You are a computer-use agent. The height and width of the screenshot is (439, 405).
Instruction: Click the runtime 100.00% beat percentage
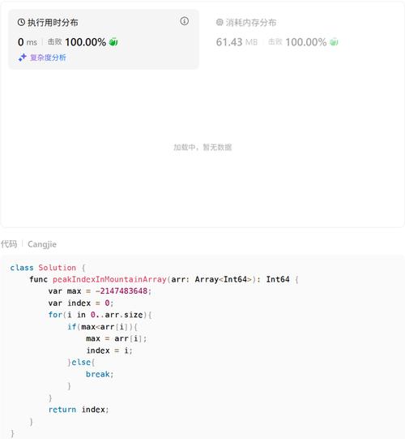(86, 42)
